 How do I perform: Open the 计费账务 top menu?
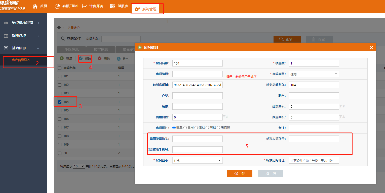click(93, 6)
